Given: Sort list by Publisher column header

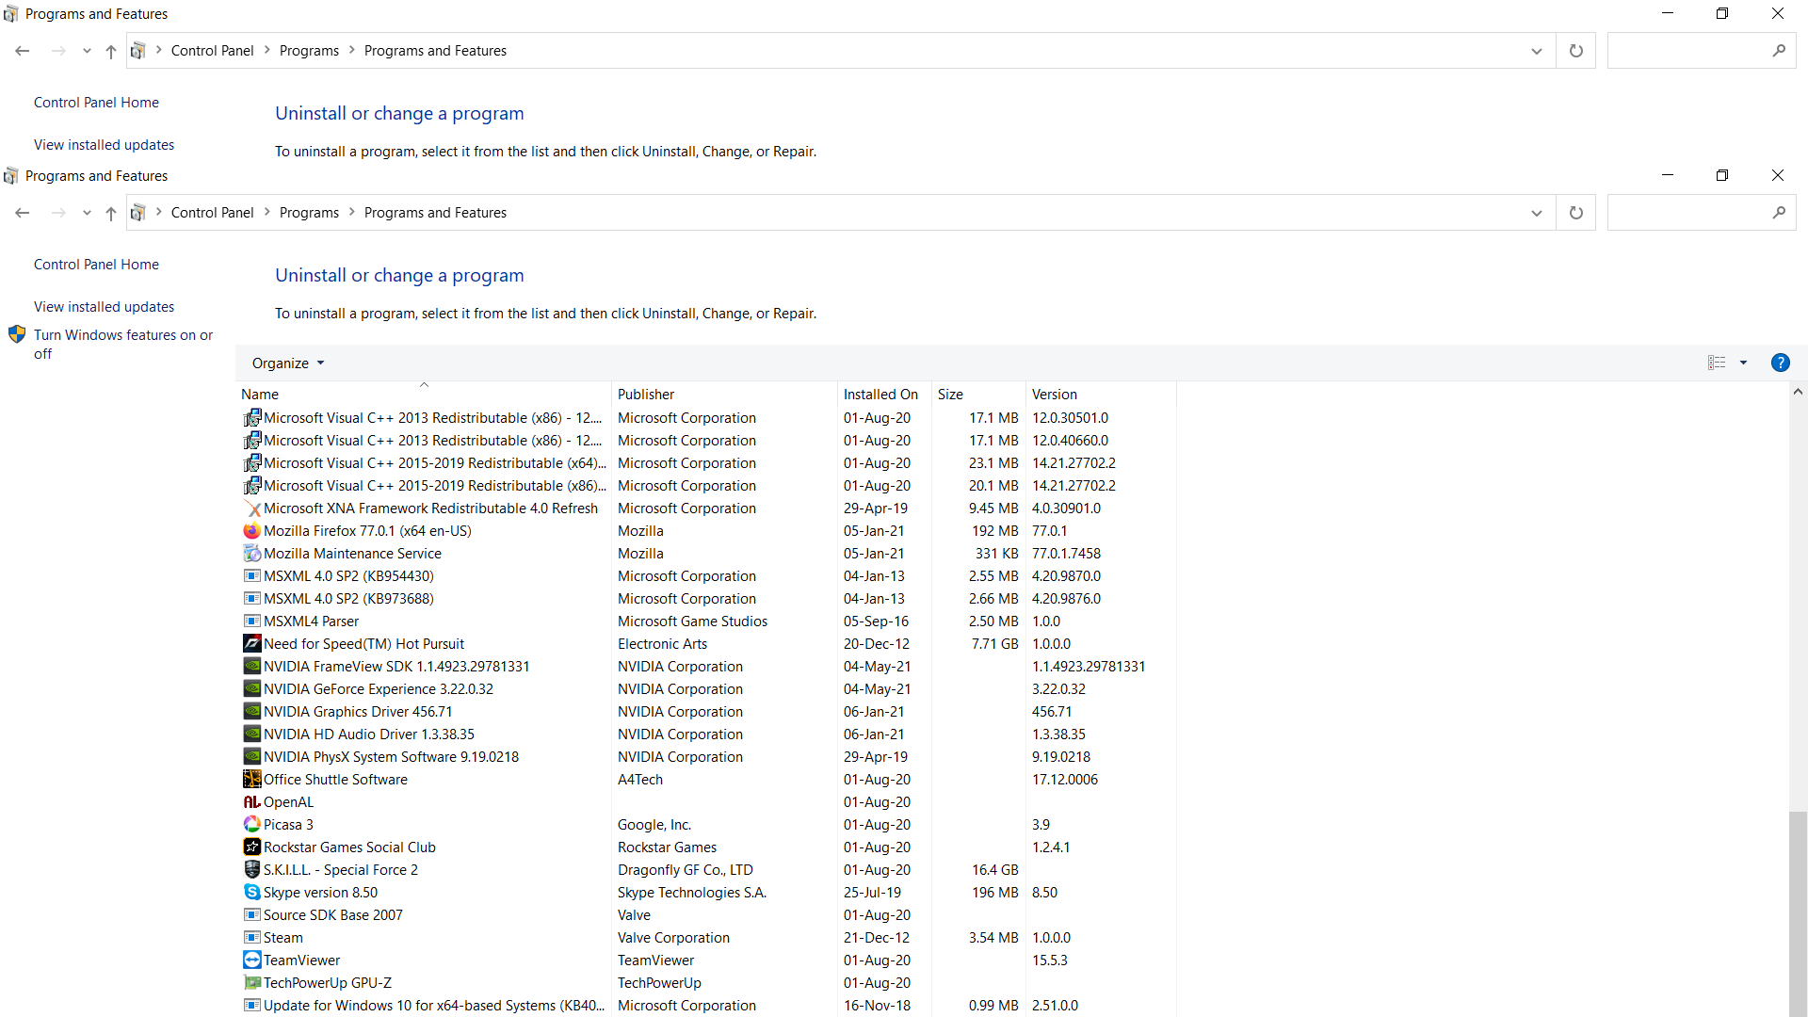Looking at the screenshot, I should click(646, 395).
